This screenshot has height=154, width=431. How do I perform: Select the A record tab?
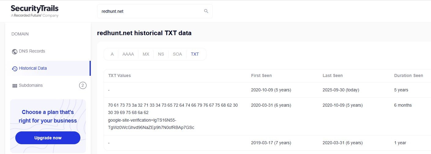coord(112,54)
